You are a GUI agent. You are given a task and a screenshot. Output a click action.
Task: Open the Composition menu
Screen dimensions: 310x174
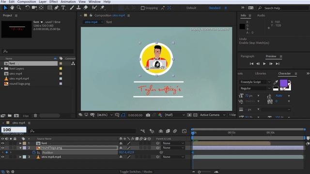(x=27, y=2)
